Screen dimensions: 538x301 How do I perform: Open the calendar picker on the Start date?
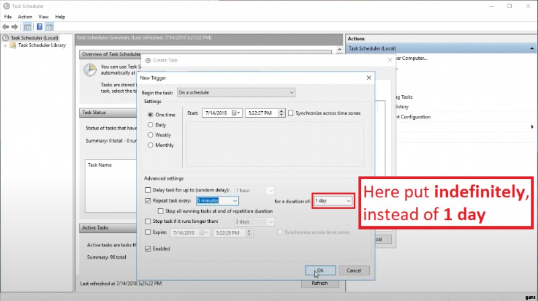click(x=236, y=113)
